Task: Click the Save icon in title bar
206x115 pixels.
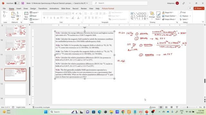Action: (23, 3)
